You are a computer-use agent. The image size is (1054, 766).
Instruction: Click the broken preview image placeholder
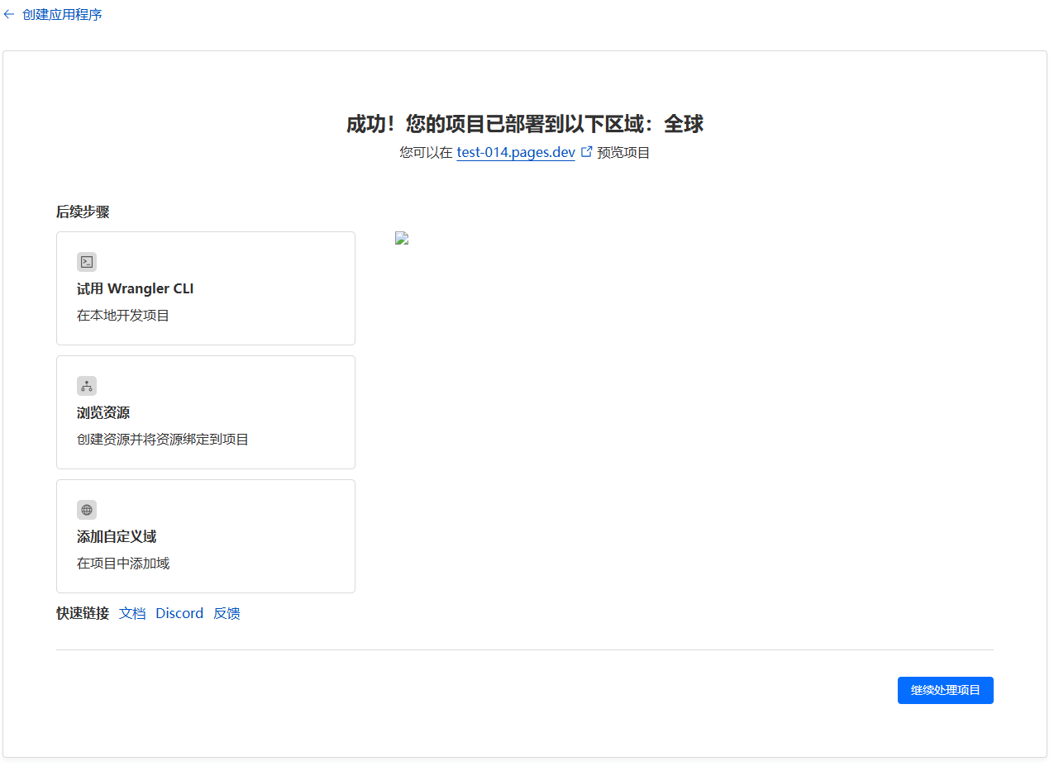(x=403, y=239)
